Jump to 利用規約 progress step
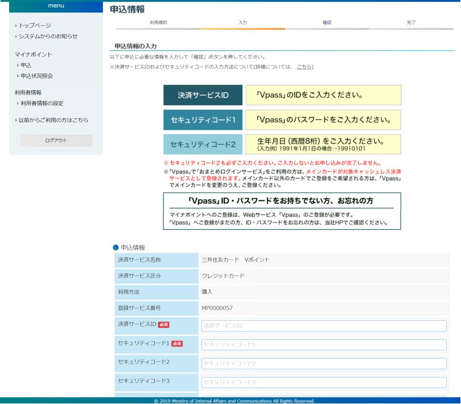The height and width of the screenshot is (404, 461). (x=158, y=23)
